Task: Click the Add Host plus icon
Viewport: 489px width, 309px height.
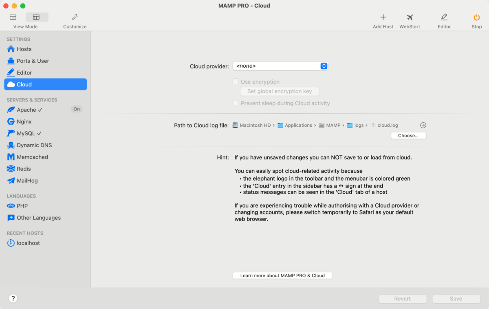Action: pyautogui.click(x=383, y=17)
